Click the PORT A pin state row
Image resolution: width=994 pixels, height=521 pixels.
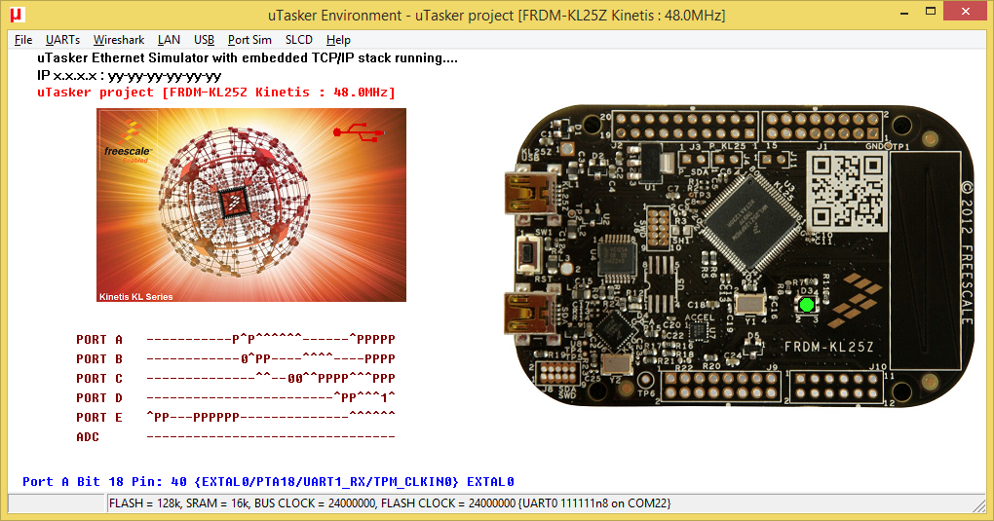(x=270, y=340)
